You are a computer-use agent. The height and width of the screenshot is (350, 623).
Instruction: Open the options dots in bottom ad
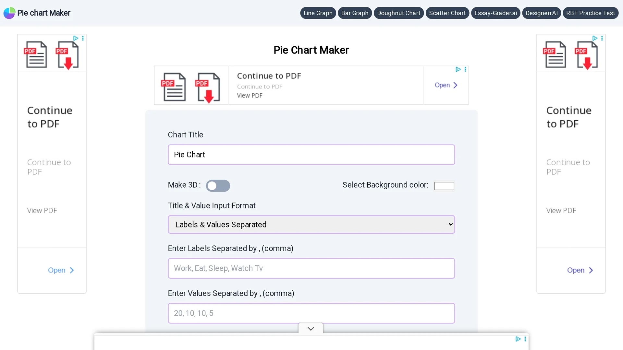(525, 339)
